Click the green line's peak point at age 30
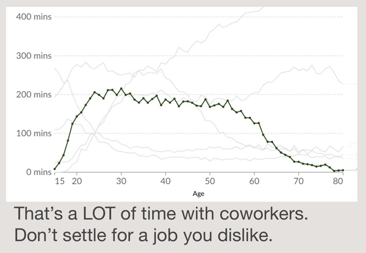 pos(121,88)
